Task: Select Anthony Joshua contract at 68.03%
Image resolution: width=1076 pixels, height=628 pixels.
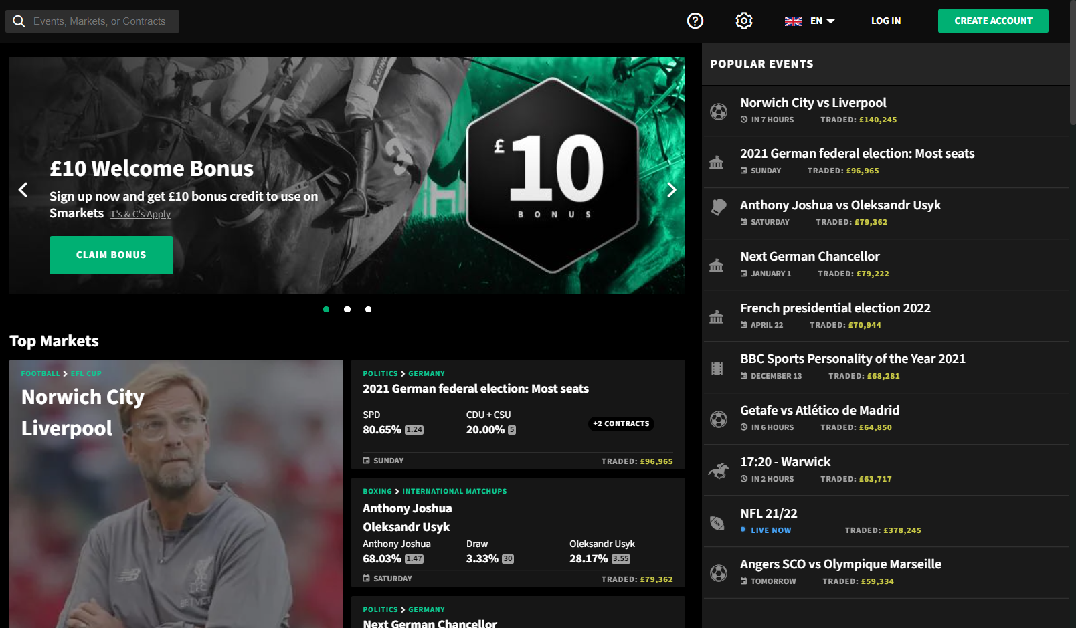Action: tap(396, 552)
